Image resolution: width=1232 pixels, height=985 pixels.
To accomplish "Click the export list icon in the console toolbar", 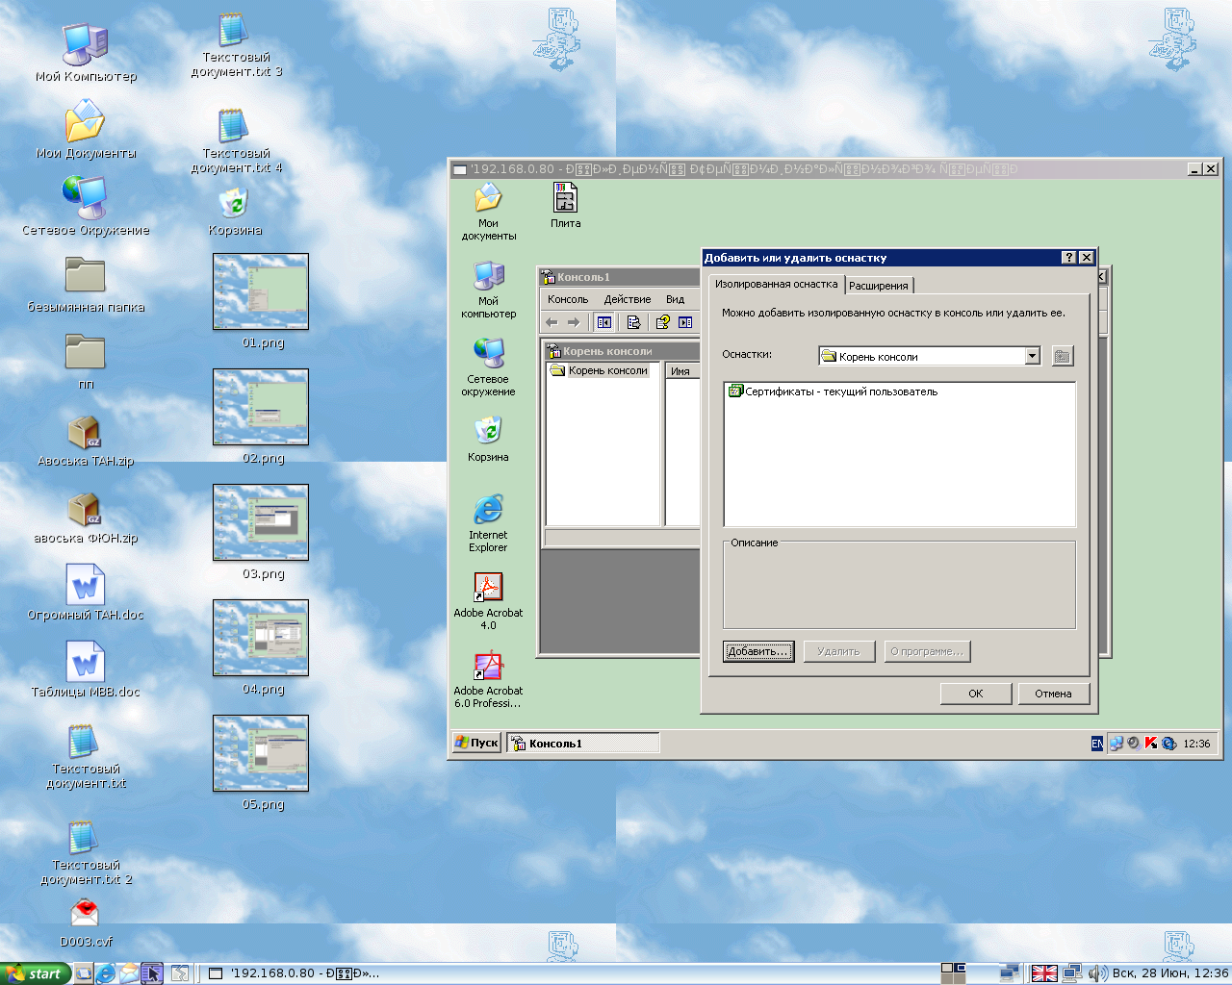I will coord(633,322).
